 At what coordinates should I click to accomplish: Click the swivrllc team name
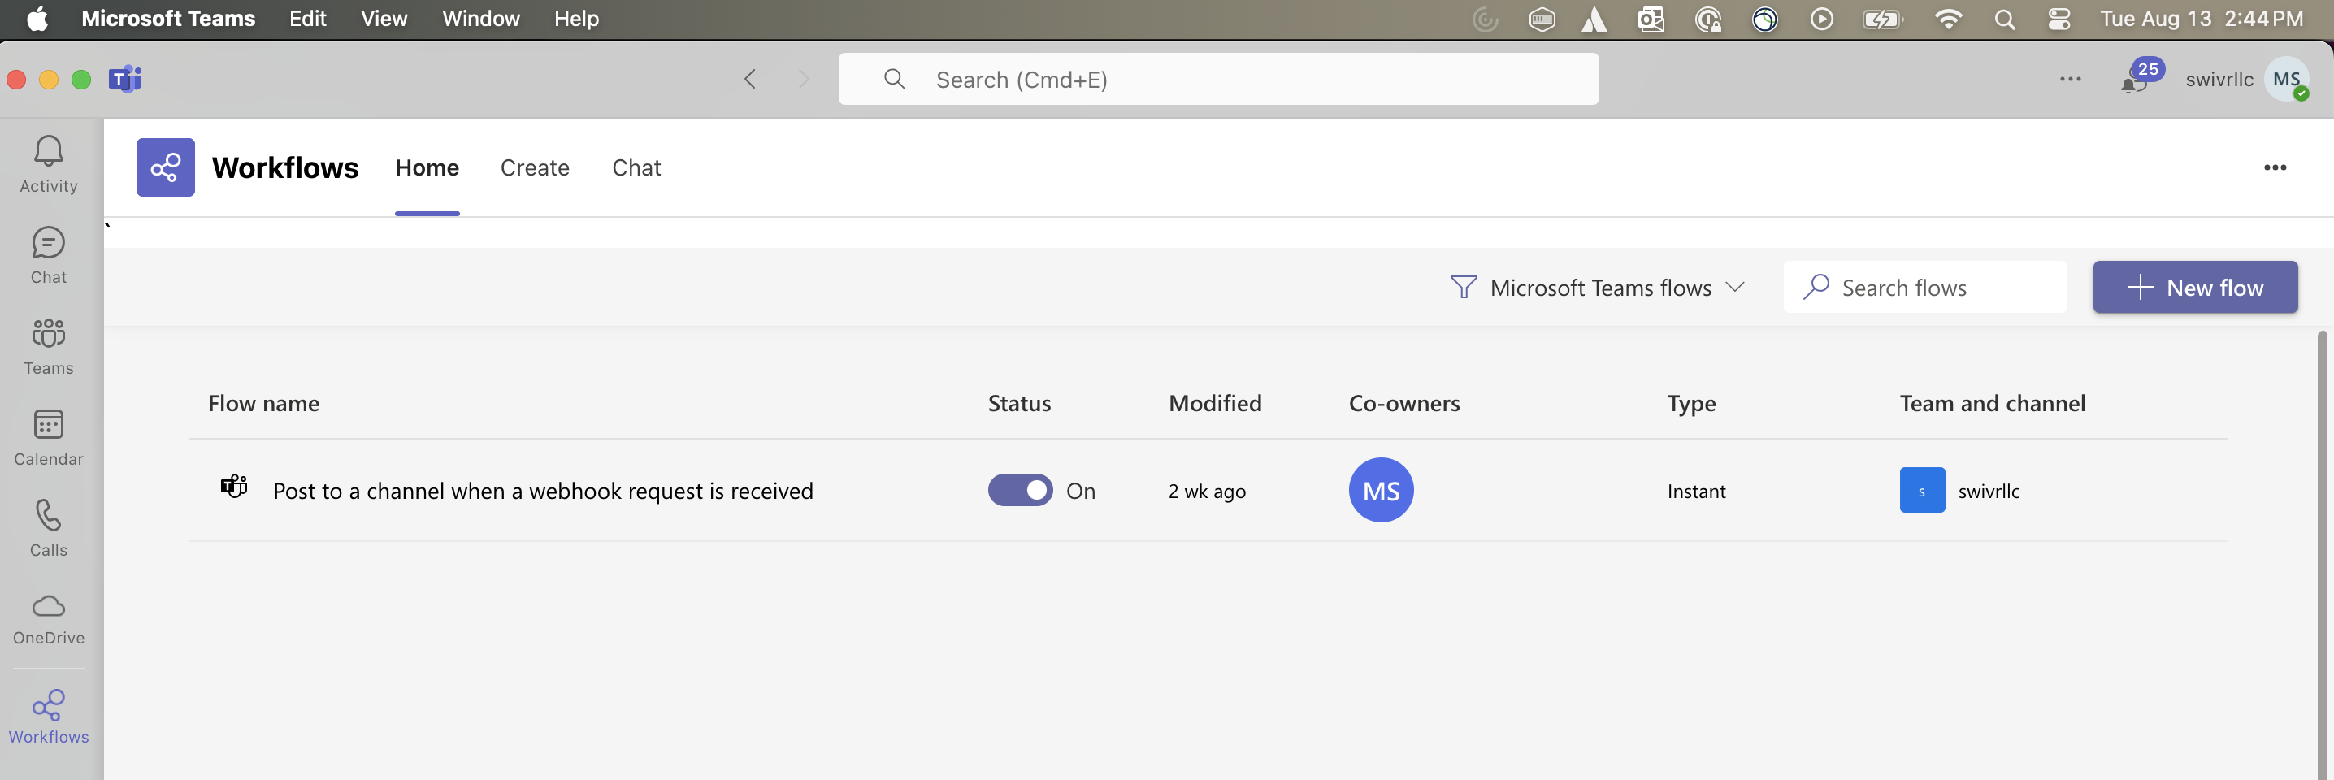pyautogui.click(x=1989, y=491)
